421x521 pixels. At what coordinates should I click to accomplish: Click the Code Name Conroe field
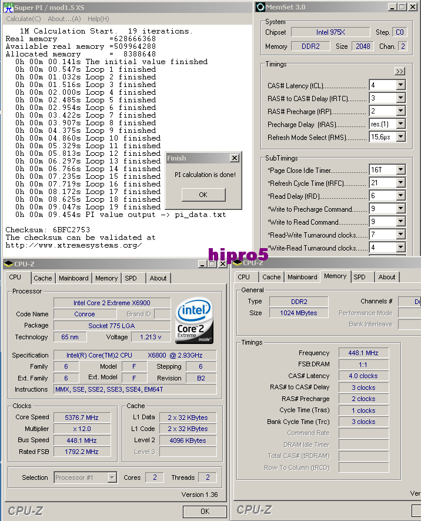[85, 314]
